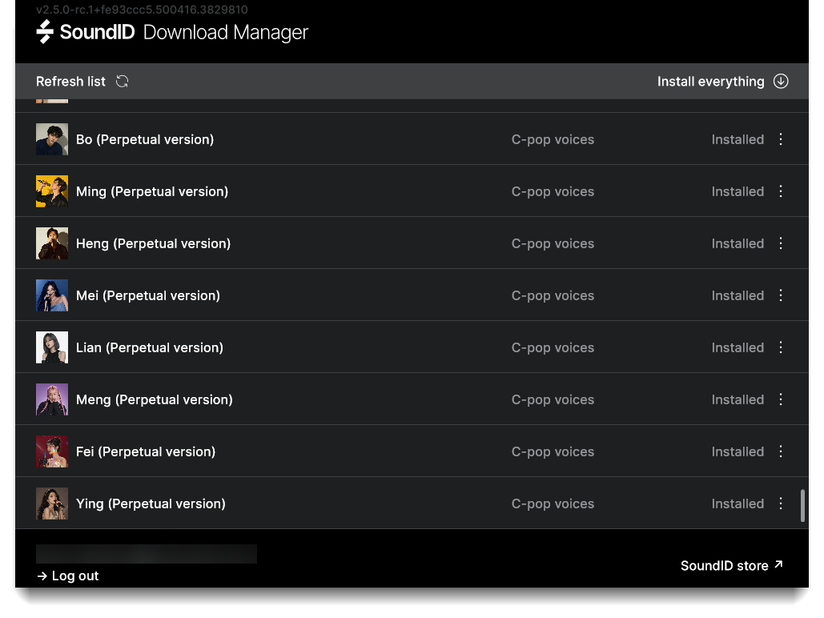The height and width of the screenshot is (618, 824).
Task: Open the three-dot menu for Bo
Action: 781,139
